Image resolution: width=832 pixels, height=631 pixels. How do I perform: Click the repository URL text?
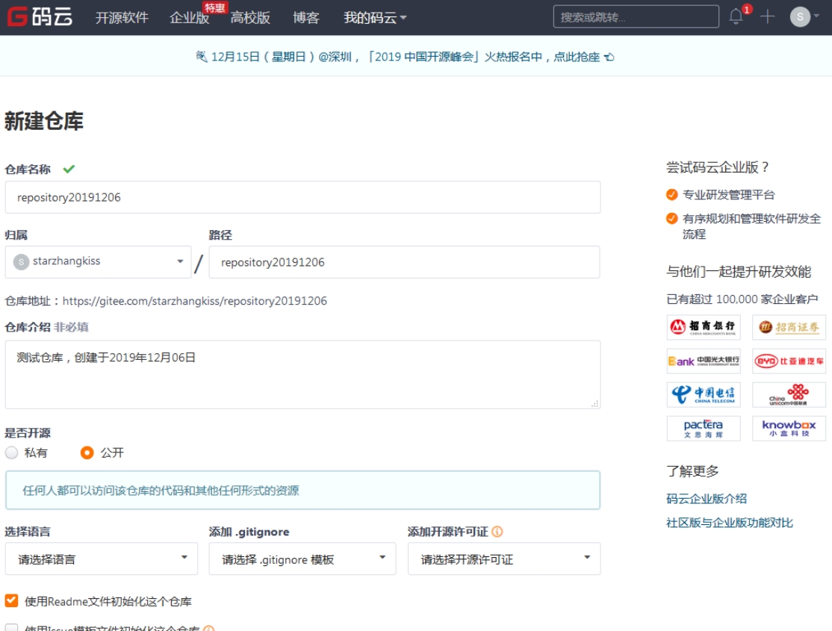pos(195,301)
